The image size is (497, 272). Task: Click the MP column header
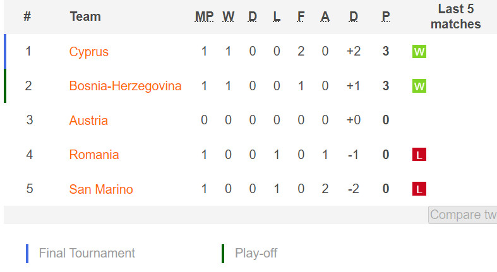[204, 16]
